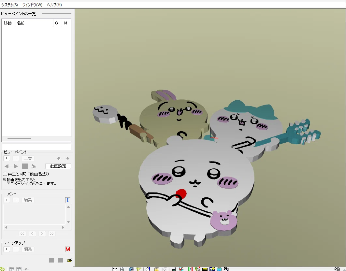Click the M column header
This screenshot has height=271, width=346.
tap(65, 23)
